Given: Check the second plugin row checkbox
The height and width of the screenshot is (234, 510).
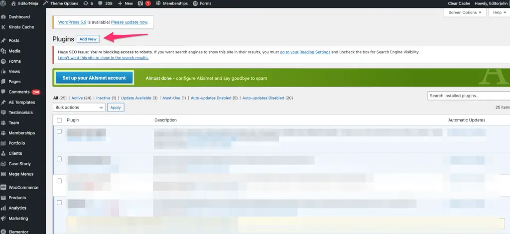Looking at the screenshot, I should point(59,159).
